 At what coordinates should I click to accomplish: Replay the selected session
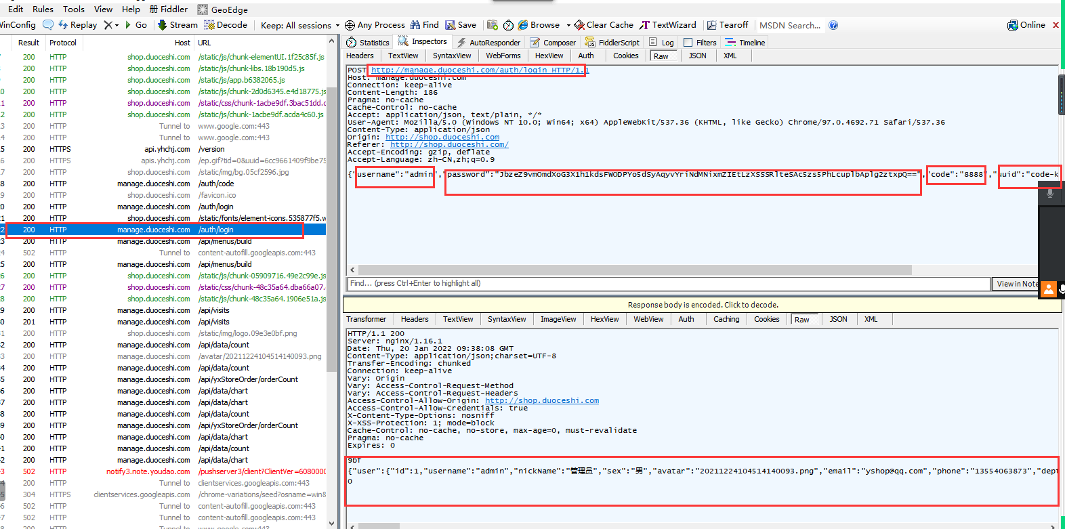78,25
